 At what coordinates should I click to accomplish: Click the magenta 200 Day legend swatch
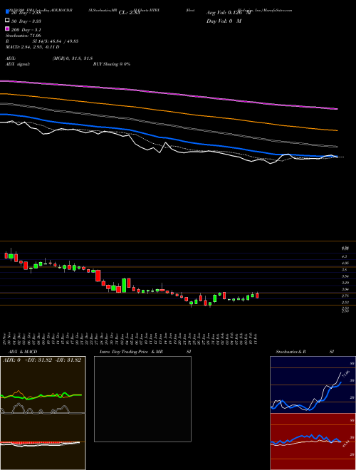[x=7, y=28]
